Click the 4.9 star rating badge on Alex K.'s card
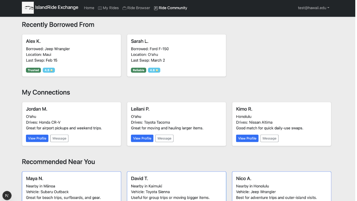The width and height of the screenshot is (357, 201). pos(49,70)
